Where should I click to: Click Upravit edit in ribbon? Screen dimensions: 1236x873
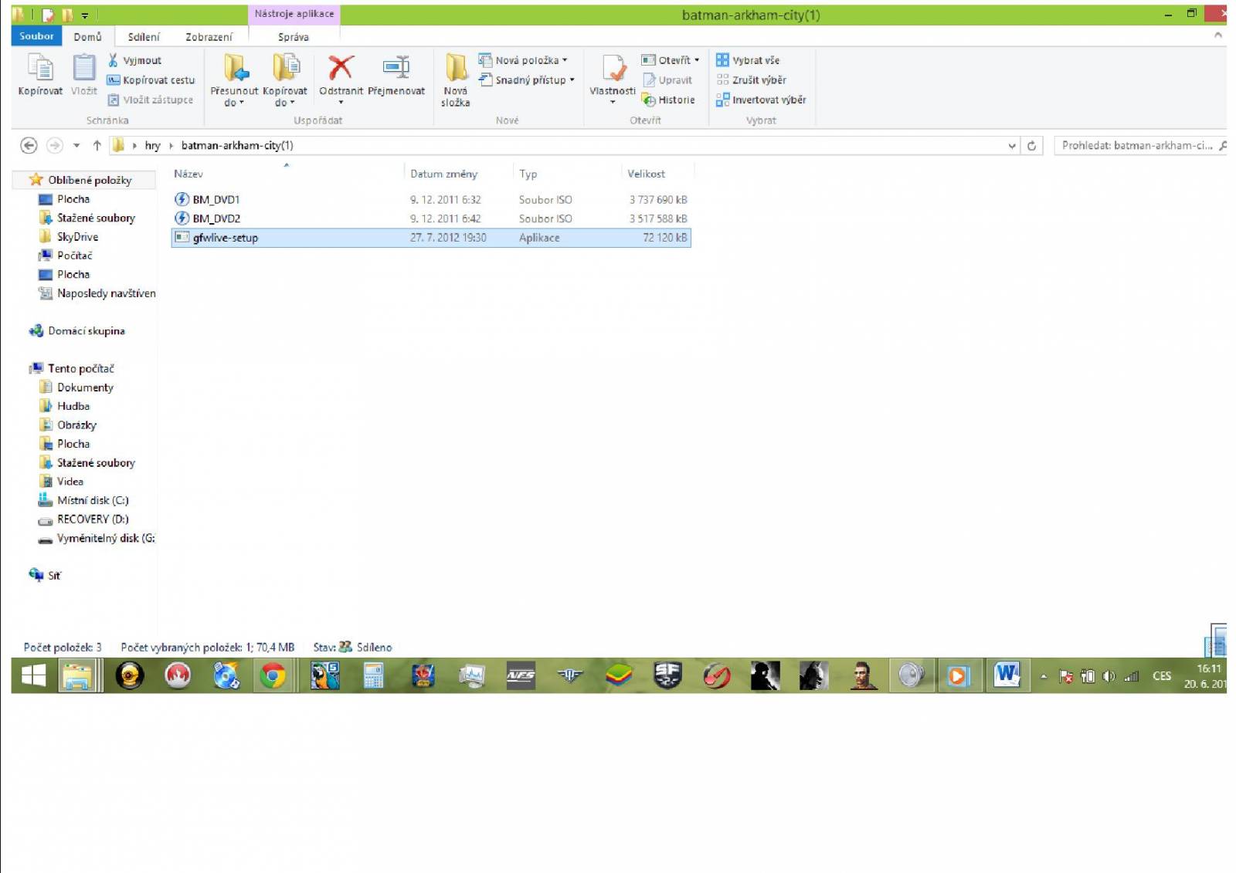667,80
